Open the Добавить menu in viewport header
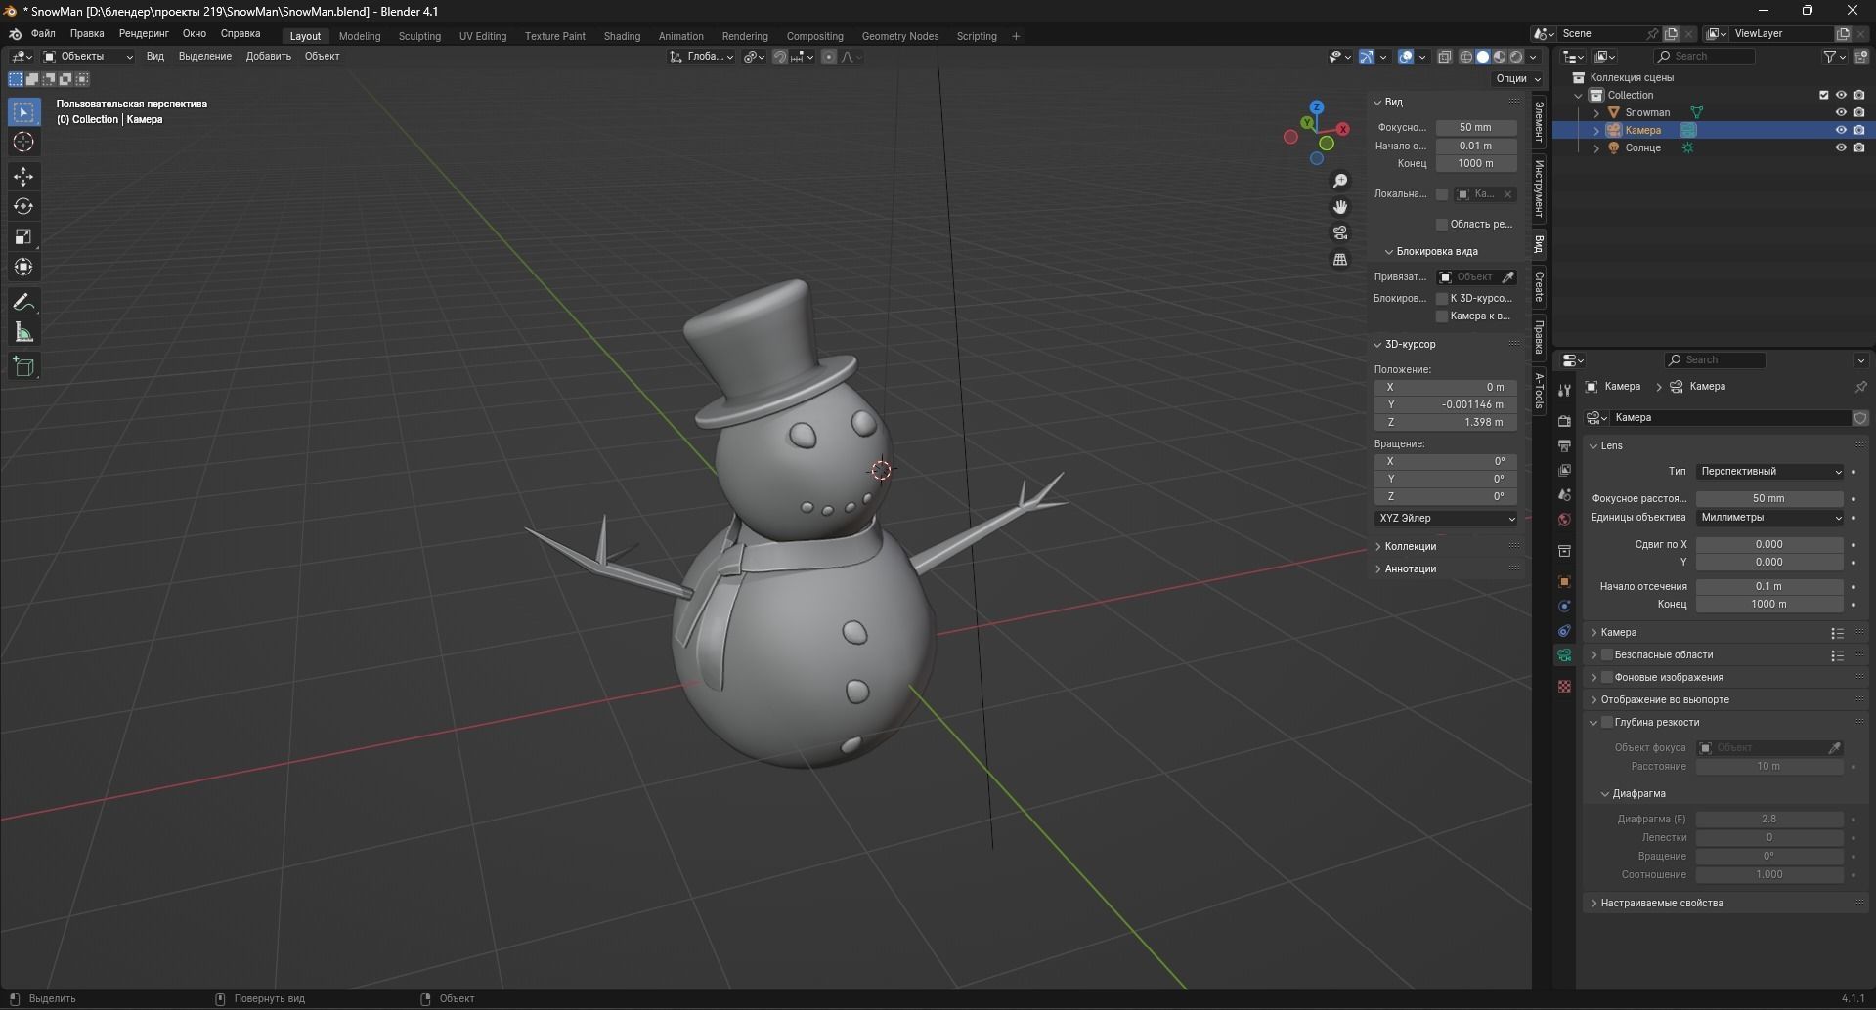This screenshot has width=1876, height=1010. [x=268, y=56]
